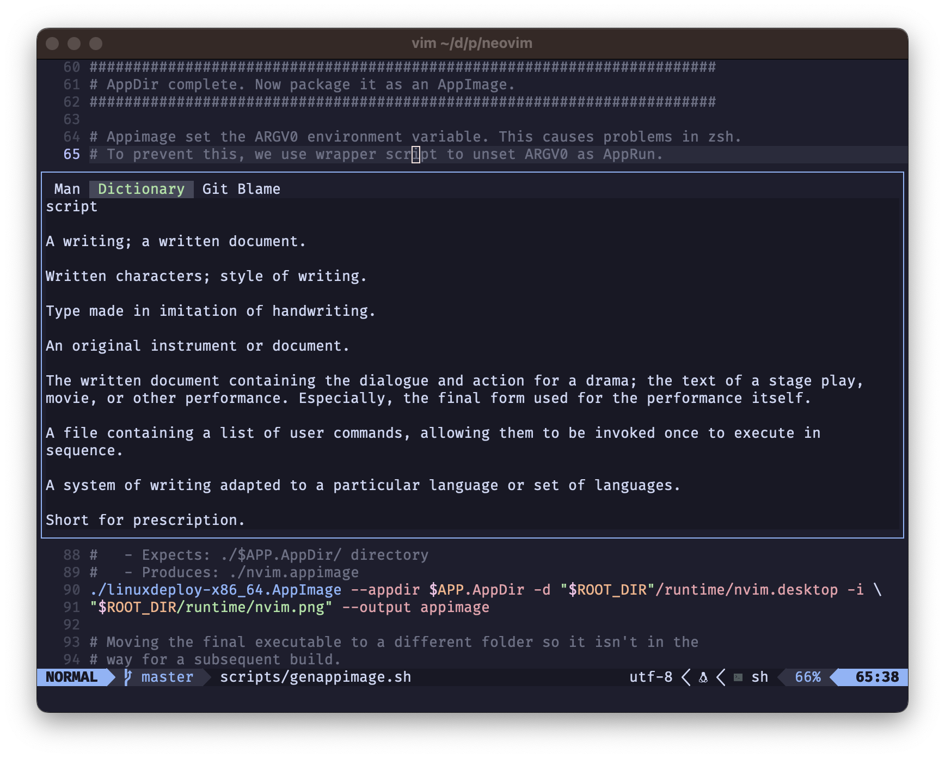Click scripts/genappimage.sh file name in statusline
The width and height of the screenshot is (945, 758).
[316, 677]
